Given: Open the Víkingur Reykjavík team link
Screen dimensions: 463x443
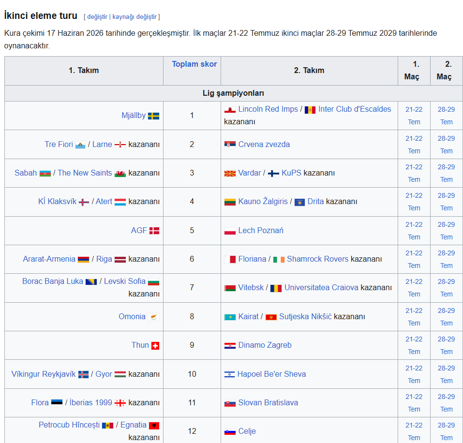Looking at the screenshot, I should tap(44, 374).
